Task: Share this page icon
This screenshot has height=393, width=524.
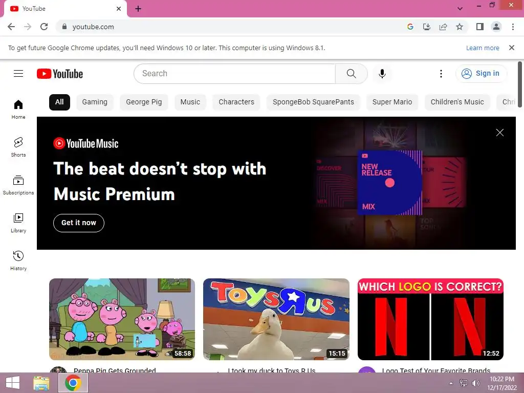Action: pyautogui.click(x=443, y=27)
